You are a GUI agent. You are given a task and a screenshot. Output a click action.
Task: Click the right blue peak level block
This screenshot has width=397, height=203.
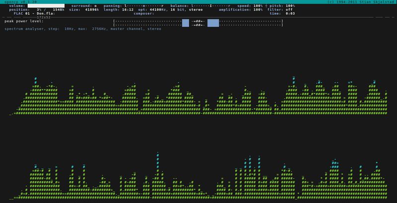[213, 23]
